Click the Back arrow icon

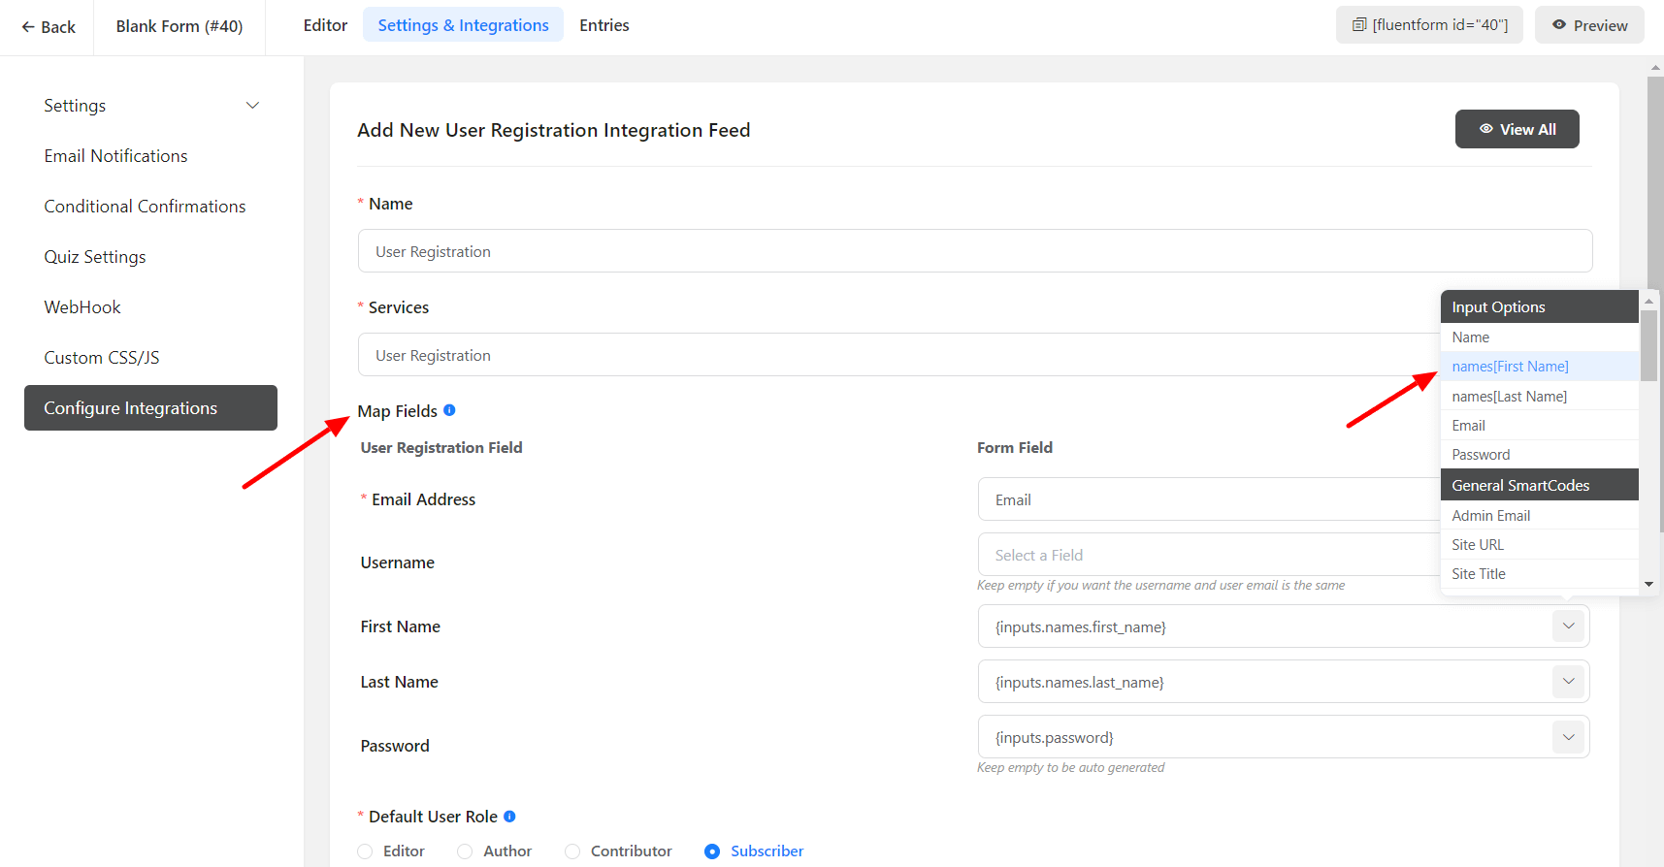tap(28, 27)
